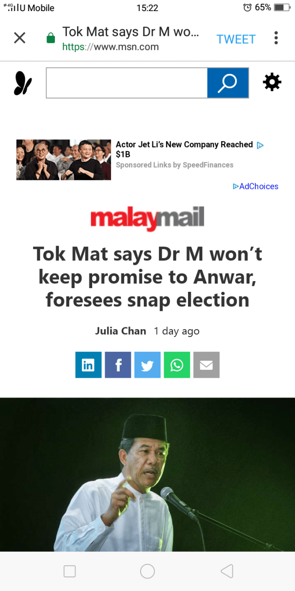Tap the Android home circle button
This screenshot has height=591, width=295.
pos(147,571)
